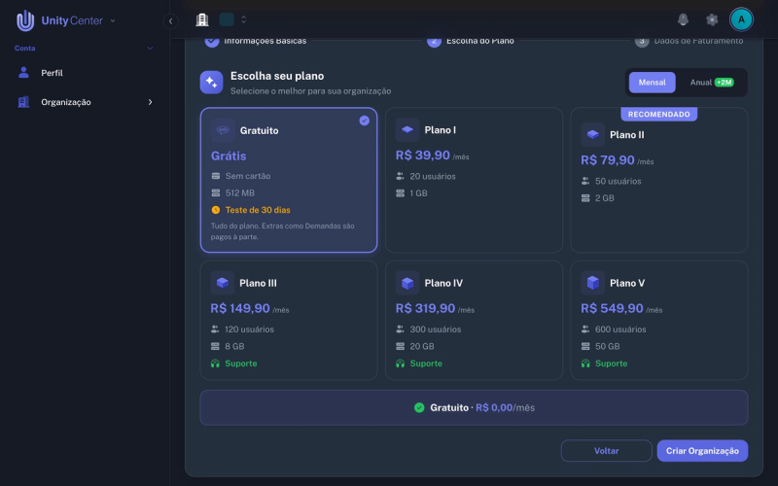Open settings gear icon
This screenshot has height=486, width=778.
[712, 19]
